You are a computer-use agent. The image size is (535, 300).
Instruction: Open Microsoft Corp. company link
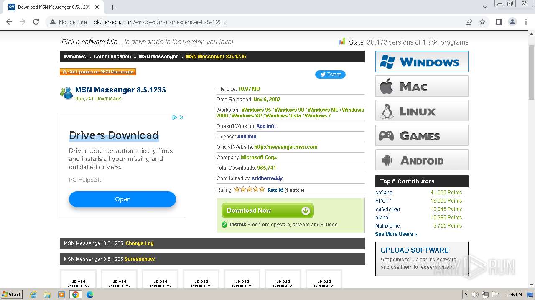[x=259, y=157]
